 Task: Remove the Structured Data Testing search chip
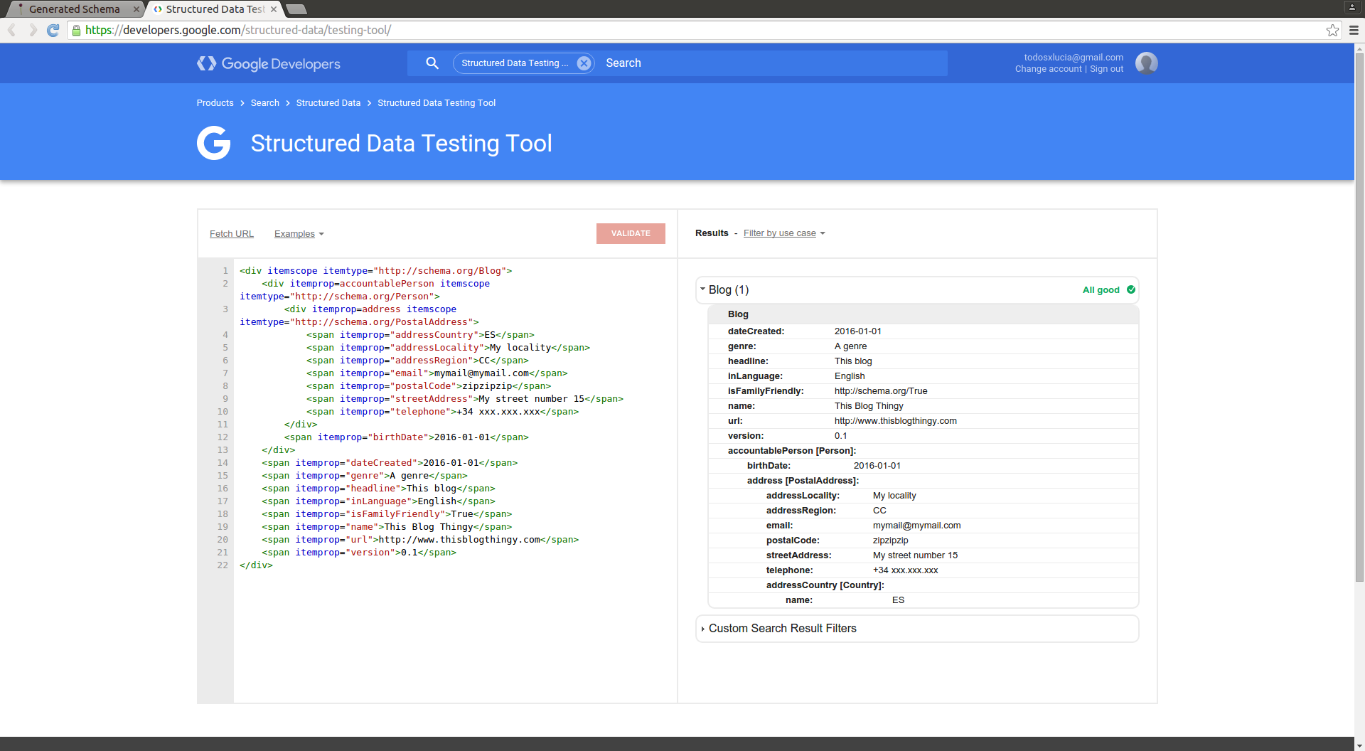pyautogui.click(x=584, y=63)
